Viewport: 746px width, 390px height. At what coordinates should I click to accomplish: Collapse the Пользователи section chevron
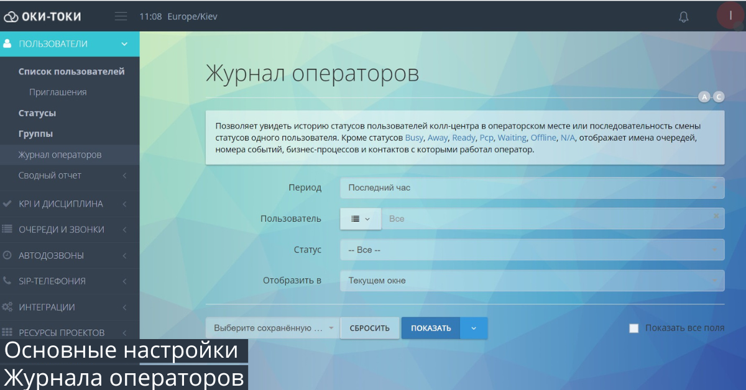[124, 44]
